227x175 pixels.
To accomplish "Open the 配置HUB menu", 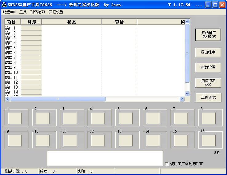I will click(x=9, y=12).
